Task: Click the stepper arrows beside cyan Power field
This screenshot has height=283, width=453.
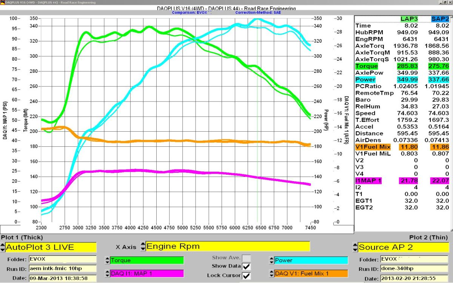Action: pyautogui.click(x=271, y=260)
